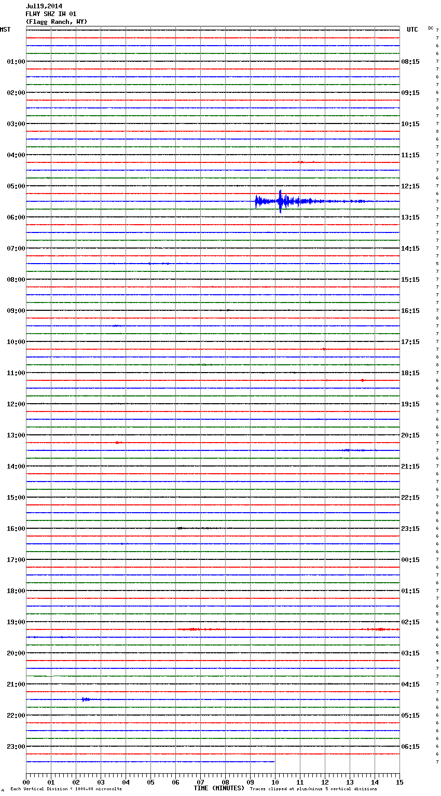Click the 06:15 UTC time label
Screen dimensions: 441x796
(x=410, y=747)
